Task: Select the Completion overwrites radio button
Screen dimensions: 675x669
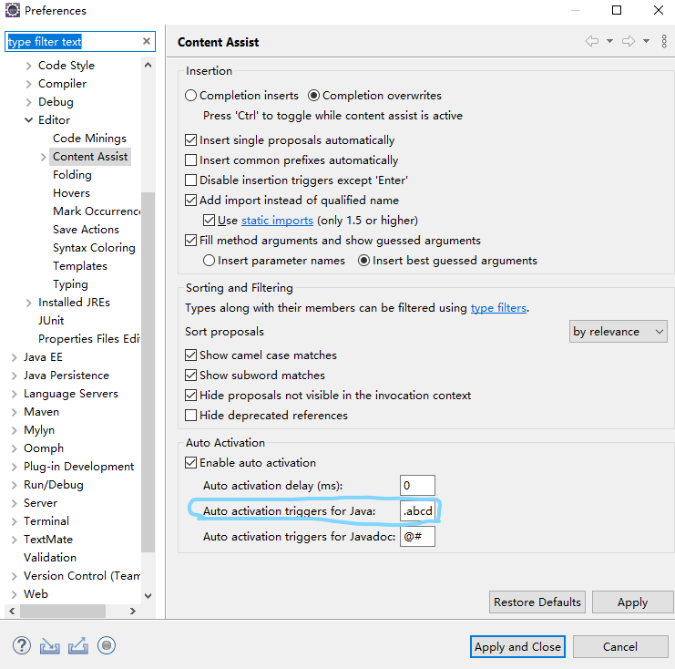Action: [x=314, y=95]
